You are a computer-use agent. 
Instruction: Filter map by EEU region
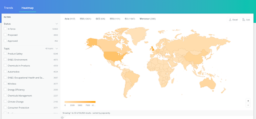pyautogui.click(x=115, y=19)
